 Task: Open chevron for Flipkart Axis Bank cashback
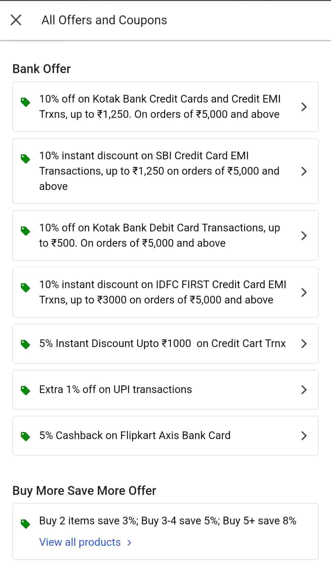click(304, 436)
